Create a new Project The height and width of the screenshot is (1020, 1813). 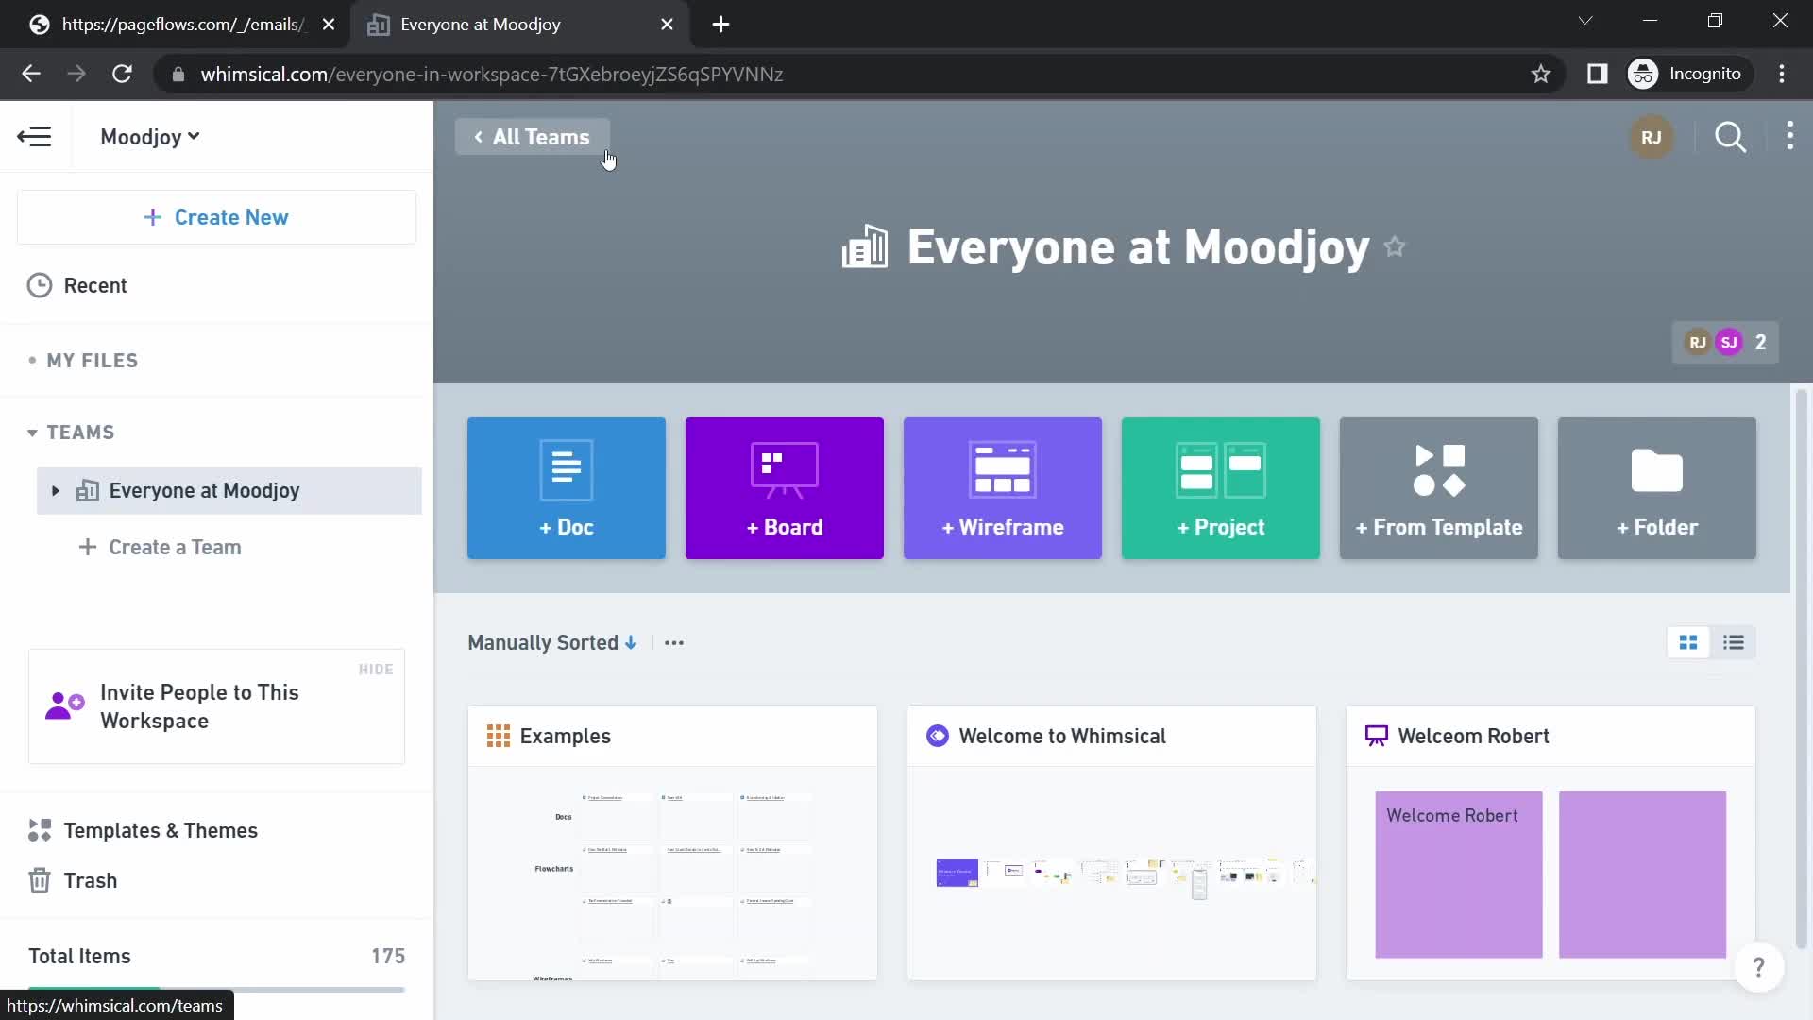pos(1221,488)
